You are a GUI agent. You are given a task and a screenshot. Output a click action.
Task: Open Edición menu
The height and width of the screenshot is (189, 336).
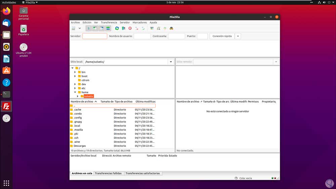[x=87, y=22]
